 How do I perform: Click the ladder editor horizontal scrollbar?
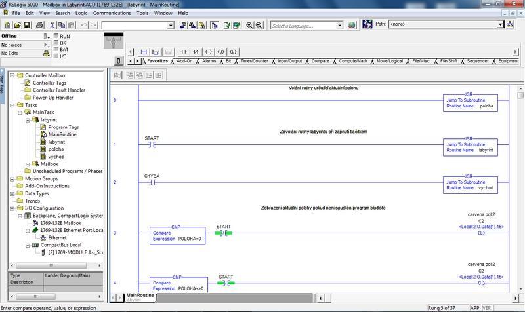pos(419,298)
